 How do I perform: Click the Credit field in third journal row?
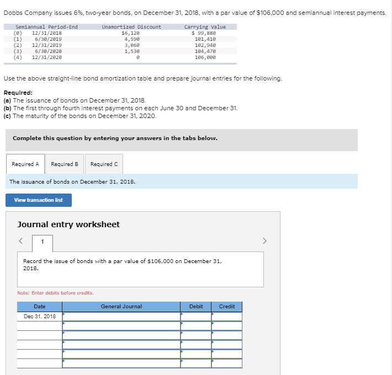[227, 335]
